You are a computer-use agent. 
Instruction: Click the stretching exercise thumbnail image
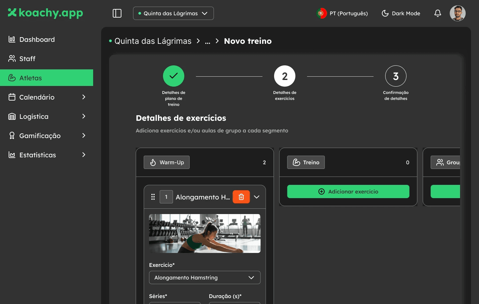[205, 233]
